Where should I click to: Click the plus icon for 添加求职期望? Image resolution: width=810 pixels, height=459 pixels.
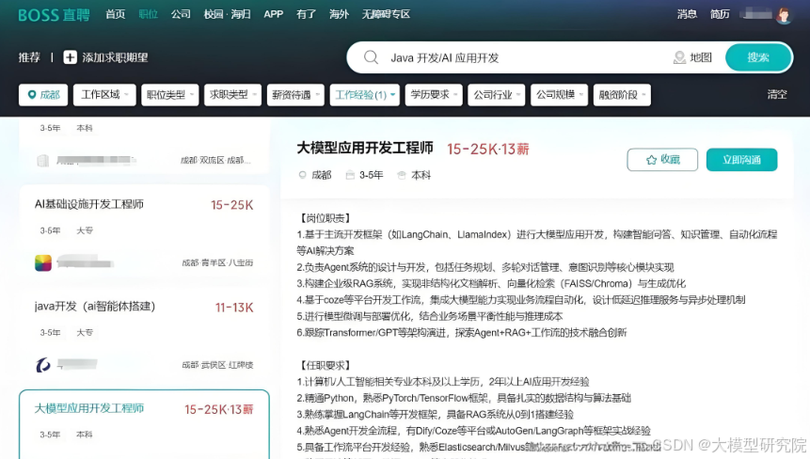click(x=70, y=57)
